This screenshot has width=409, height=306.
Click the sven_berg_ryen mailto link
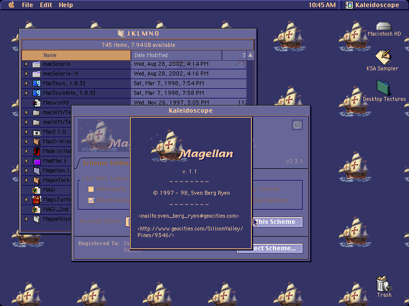coord(189,216)
